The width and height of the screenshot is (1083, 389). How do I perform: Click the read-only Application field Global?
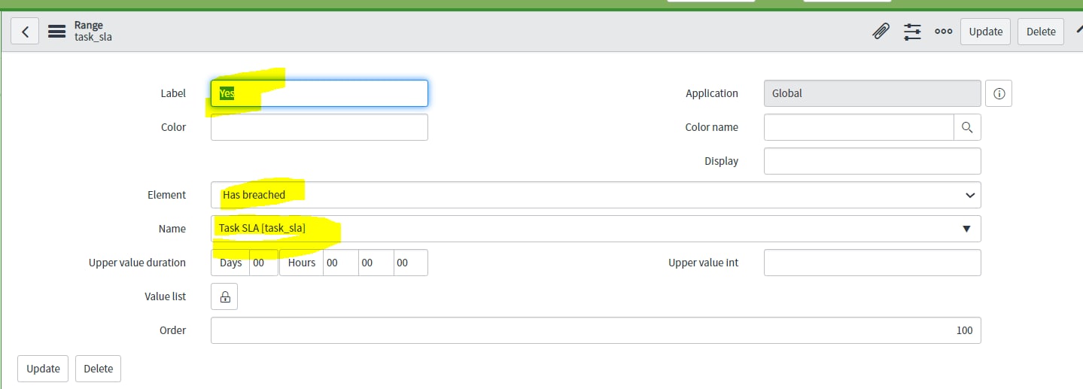pos(872,93)
